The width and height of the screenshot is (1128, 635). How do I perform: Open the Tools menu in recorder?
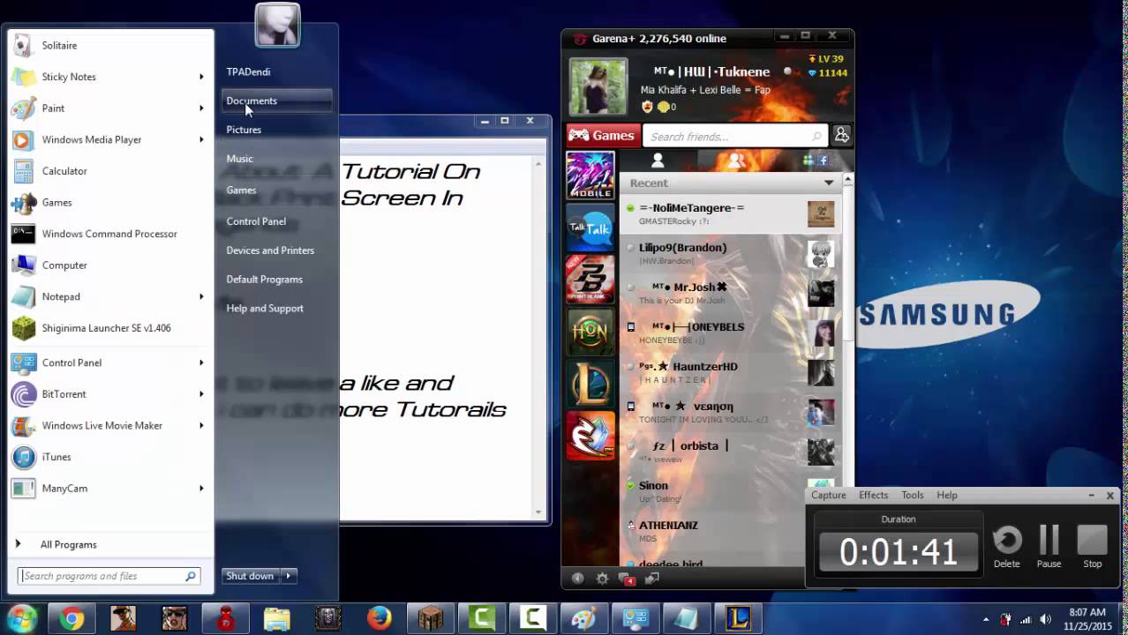point(913,495)
